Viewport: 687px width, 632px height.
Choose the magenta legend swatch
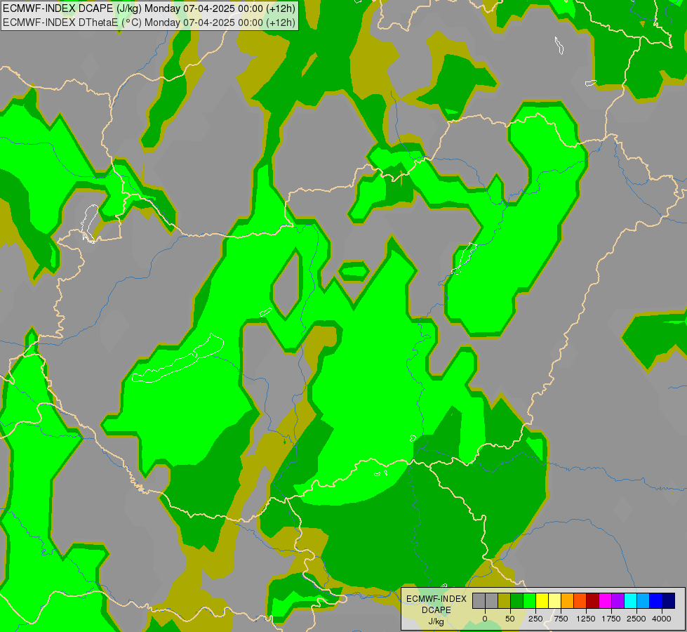point(606,601)
